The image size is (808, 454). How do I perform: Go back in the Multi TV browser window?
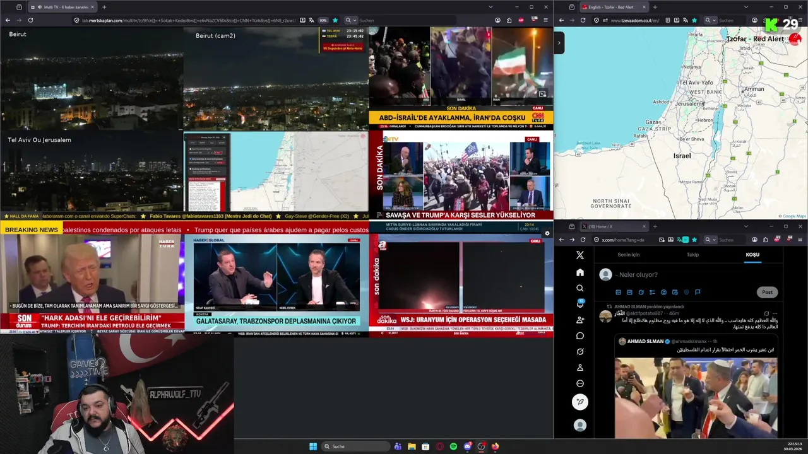(x=8, y=20)
